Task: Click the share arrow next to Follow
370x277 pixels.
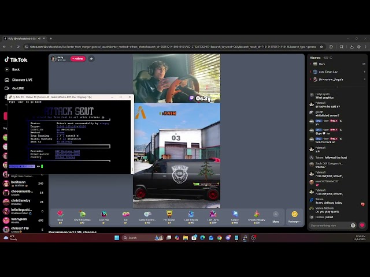Action: [91, 59]
